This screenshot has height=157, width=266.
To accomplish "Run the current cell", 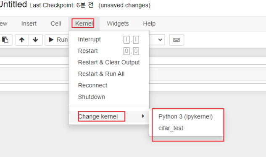I will (x=57, y=40).
